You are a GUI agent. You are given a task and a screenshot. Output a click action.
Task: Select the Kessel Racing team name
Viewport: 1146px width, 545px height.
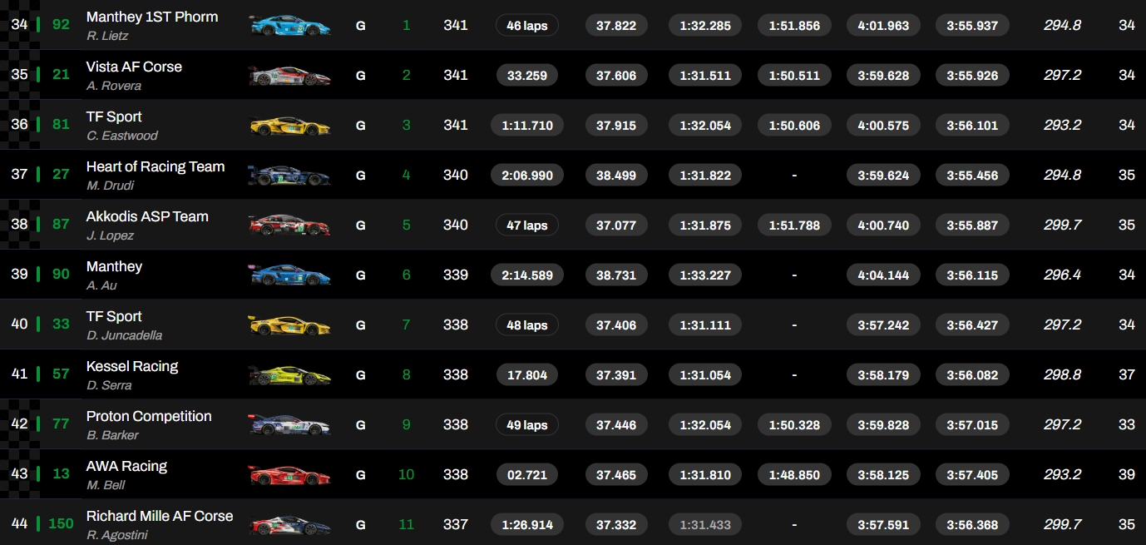tap(132, 366)
